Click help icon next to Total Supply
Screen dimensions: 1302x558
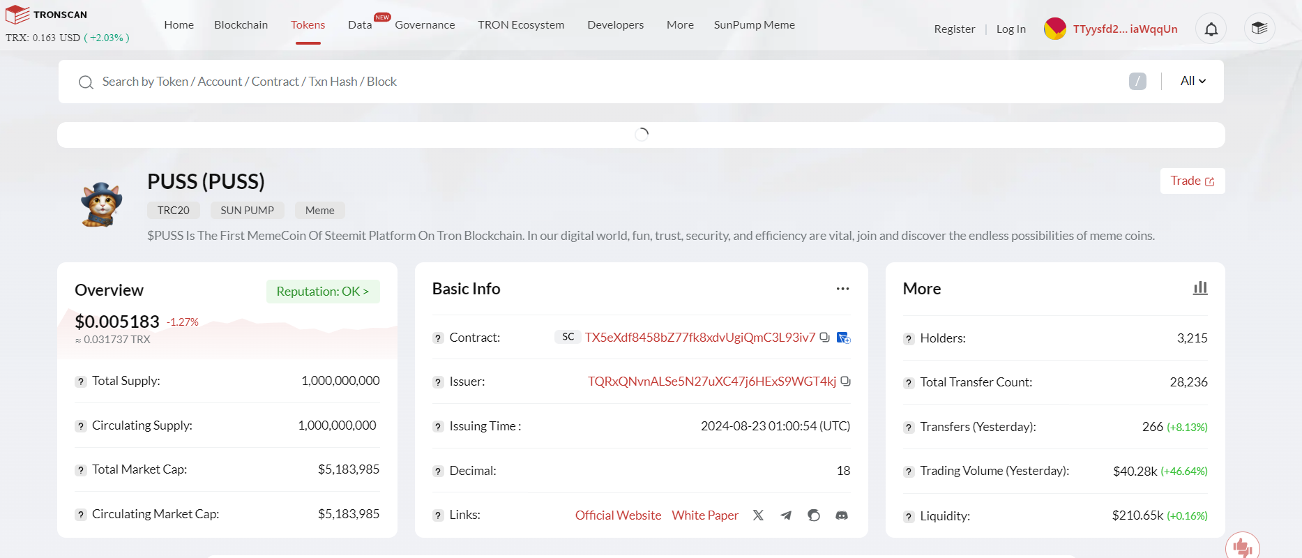(81, 382)
